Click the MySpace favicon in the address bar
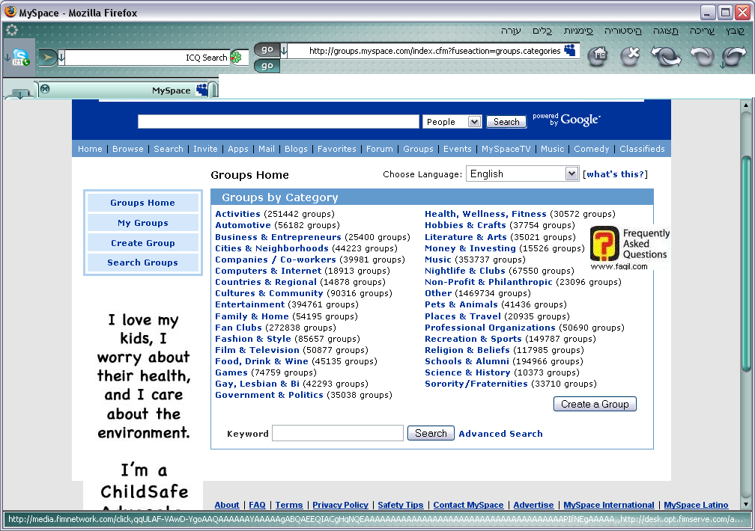Image resolution: width=755 pixels, height=531 pixels. point(571,51)
